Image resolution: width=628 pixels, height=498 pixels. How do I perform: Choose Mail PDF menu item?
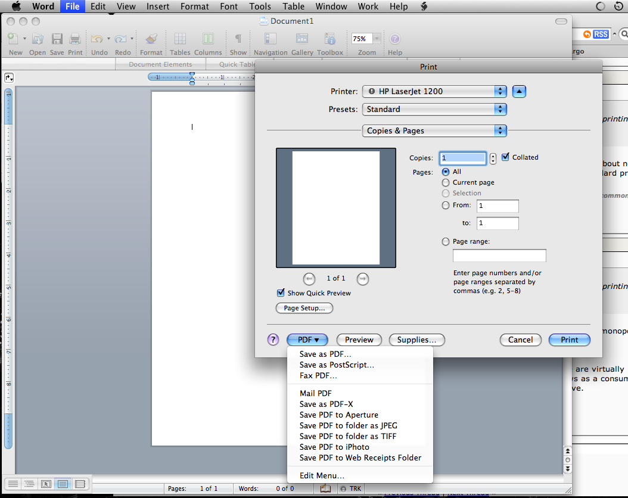(316, 394)
